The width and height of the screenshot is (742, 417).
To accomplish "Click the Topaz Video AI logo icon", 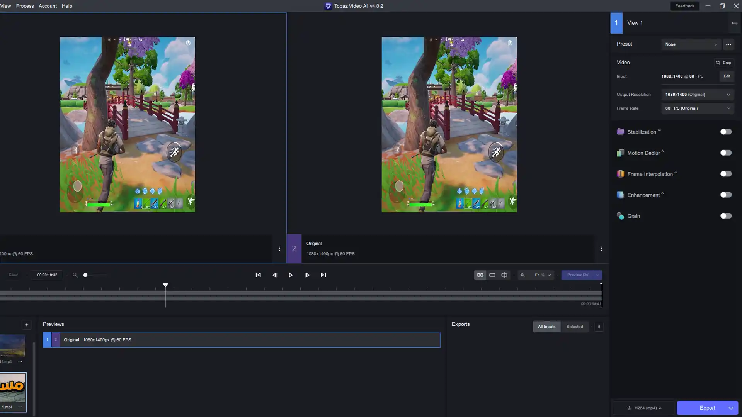I will coord(328,6).
